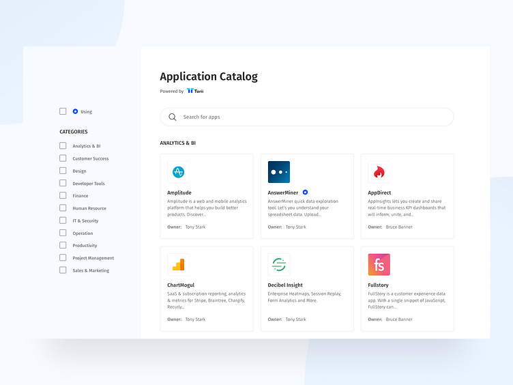The height and width of the screenshot is (385, 513).
Task: Click the Amplitude description text
Action: tap(207, 208)
